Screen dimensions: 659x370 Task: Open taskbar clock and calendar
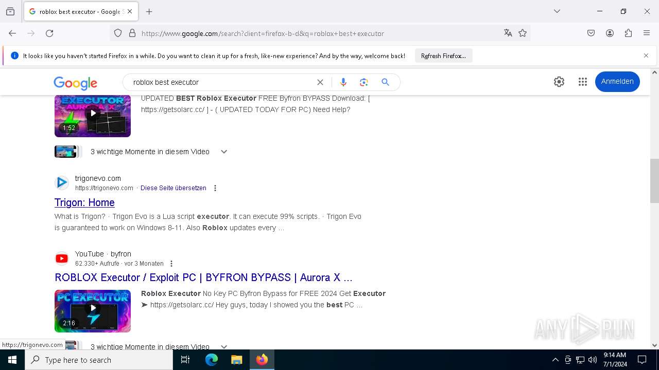(615, 360)
